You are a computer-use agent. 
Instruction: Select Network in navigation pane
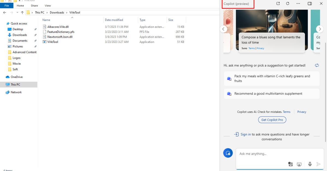tap(16, 92)
